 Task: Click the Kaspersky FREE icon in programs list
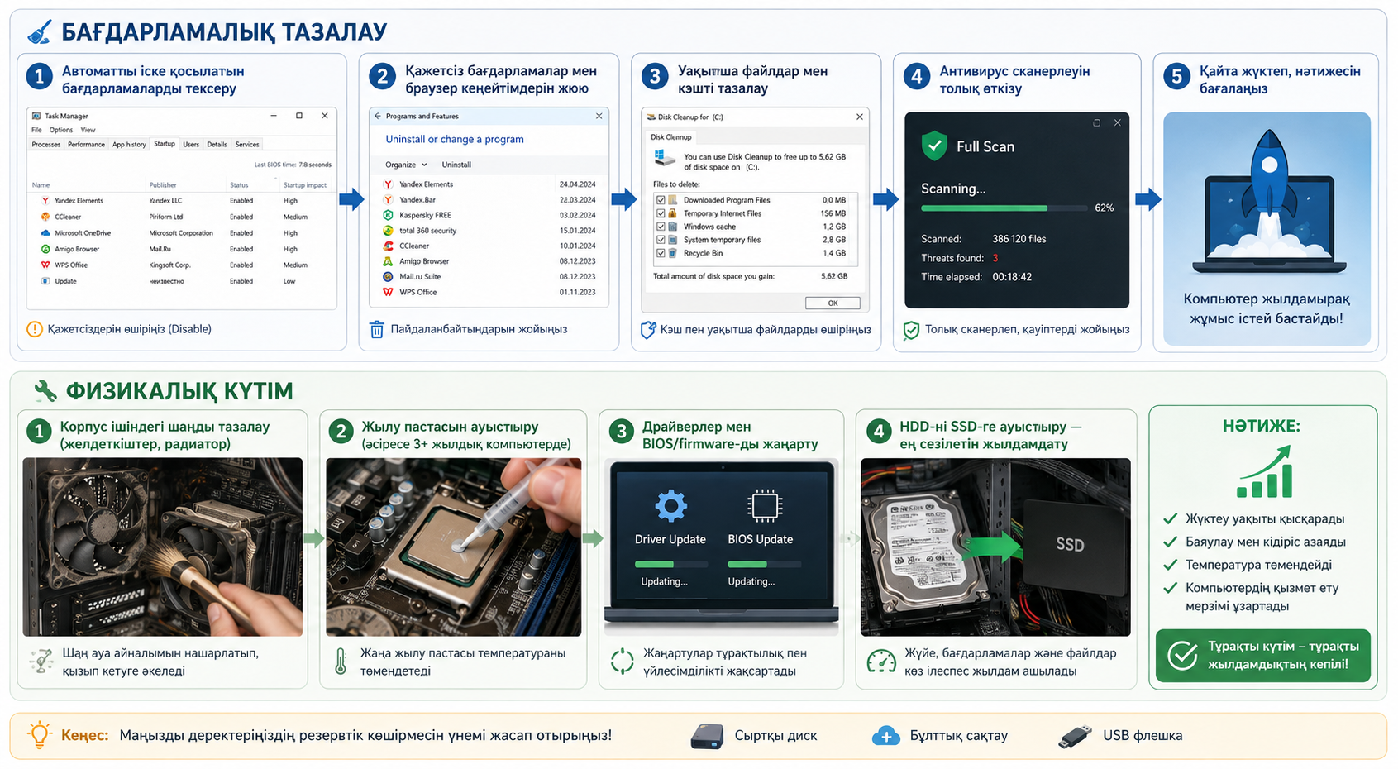tap(388, 215)
